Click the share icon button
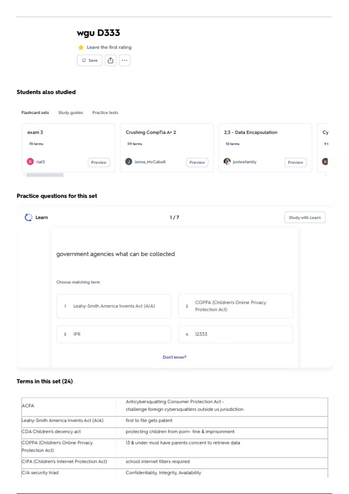This screenshot has width=349, height=494. (x=111, y=60)
